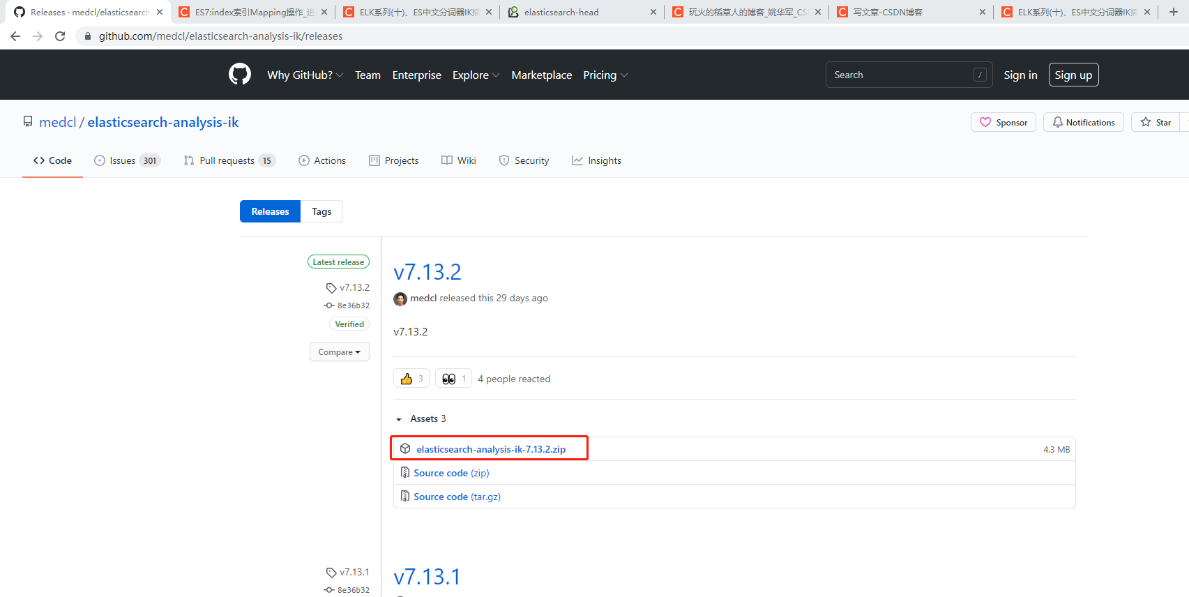Star the repository

[x=1156, y=122]
